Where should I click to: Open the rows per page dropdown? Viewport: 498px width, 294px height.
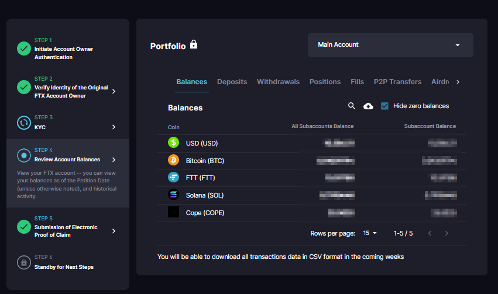tap(370, 233)
